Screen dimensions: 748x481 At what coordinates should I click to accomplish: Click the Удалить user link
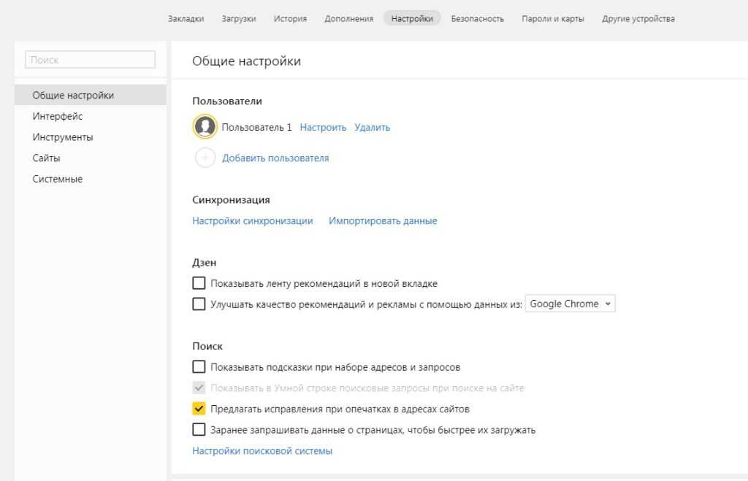click(x=373, y=127)
